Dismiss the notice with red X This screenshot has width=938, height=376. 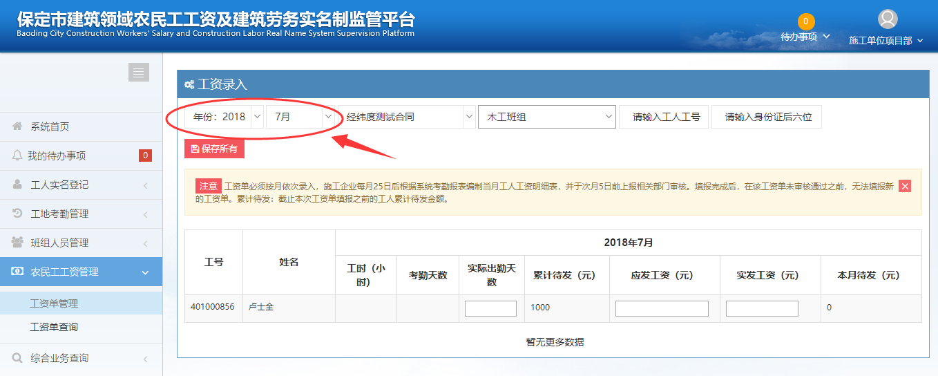tap(905, 186)
